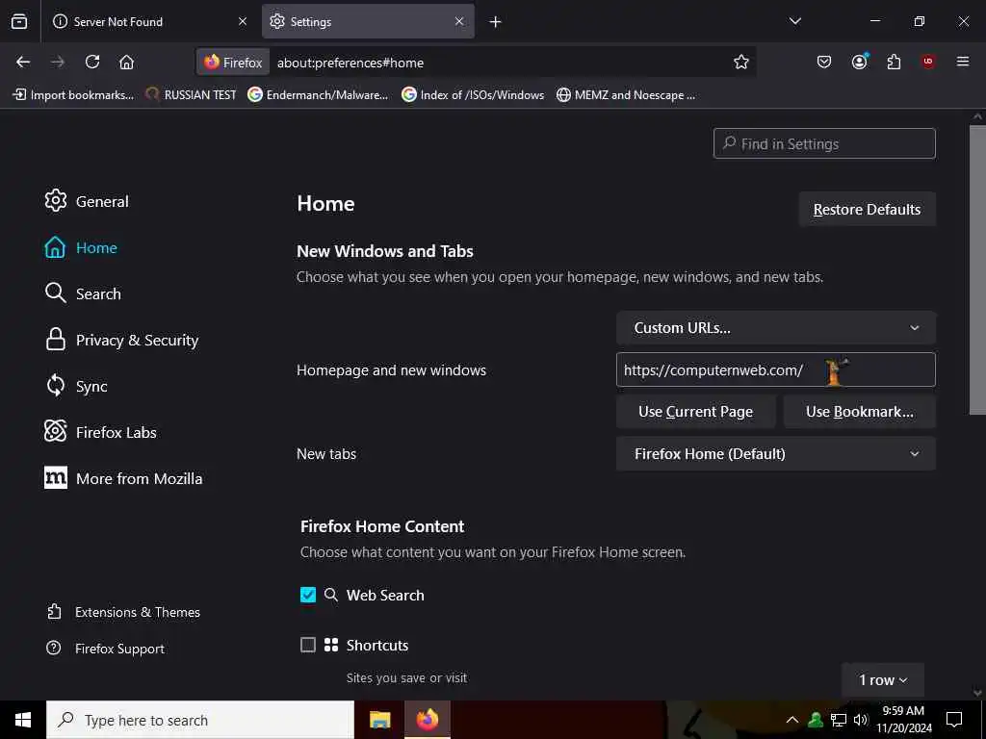Open File Explorer from the taskbar

coord(379,720)
